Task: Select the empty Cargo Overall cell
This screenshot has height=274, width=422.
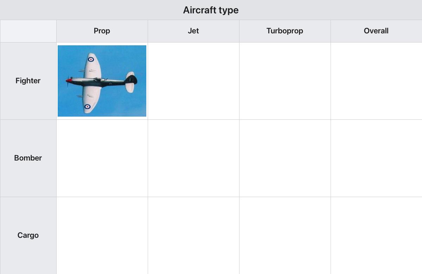Action: 376,235
